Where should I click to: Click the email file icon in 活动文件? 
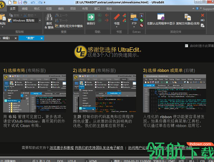click(203, 25)
